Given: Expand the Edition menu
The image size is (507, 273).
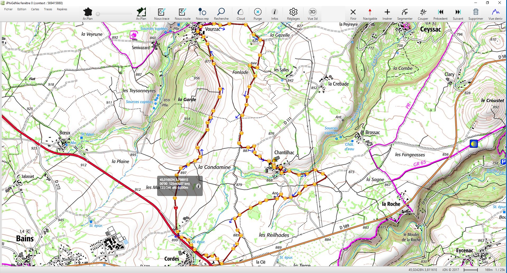Looking at the screenshot, I should coord(22,9).
